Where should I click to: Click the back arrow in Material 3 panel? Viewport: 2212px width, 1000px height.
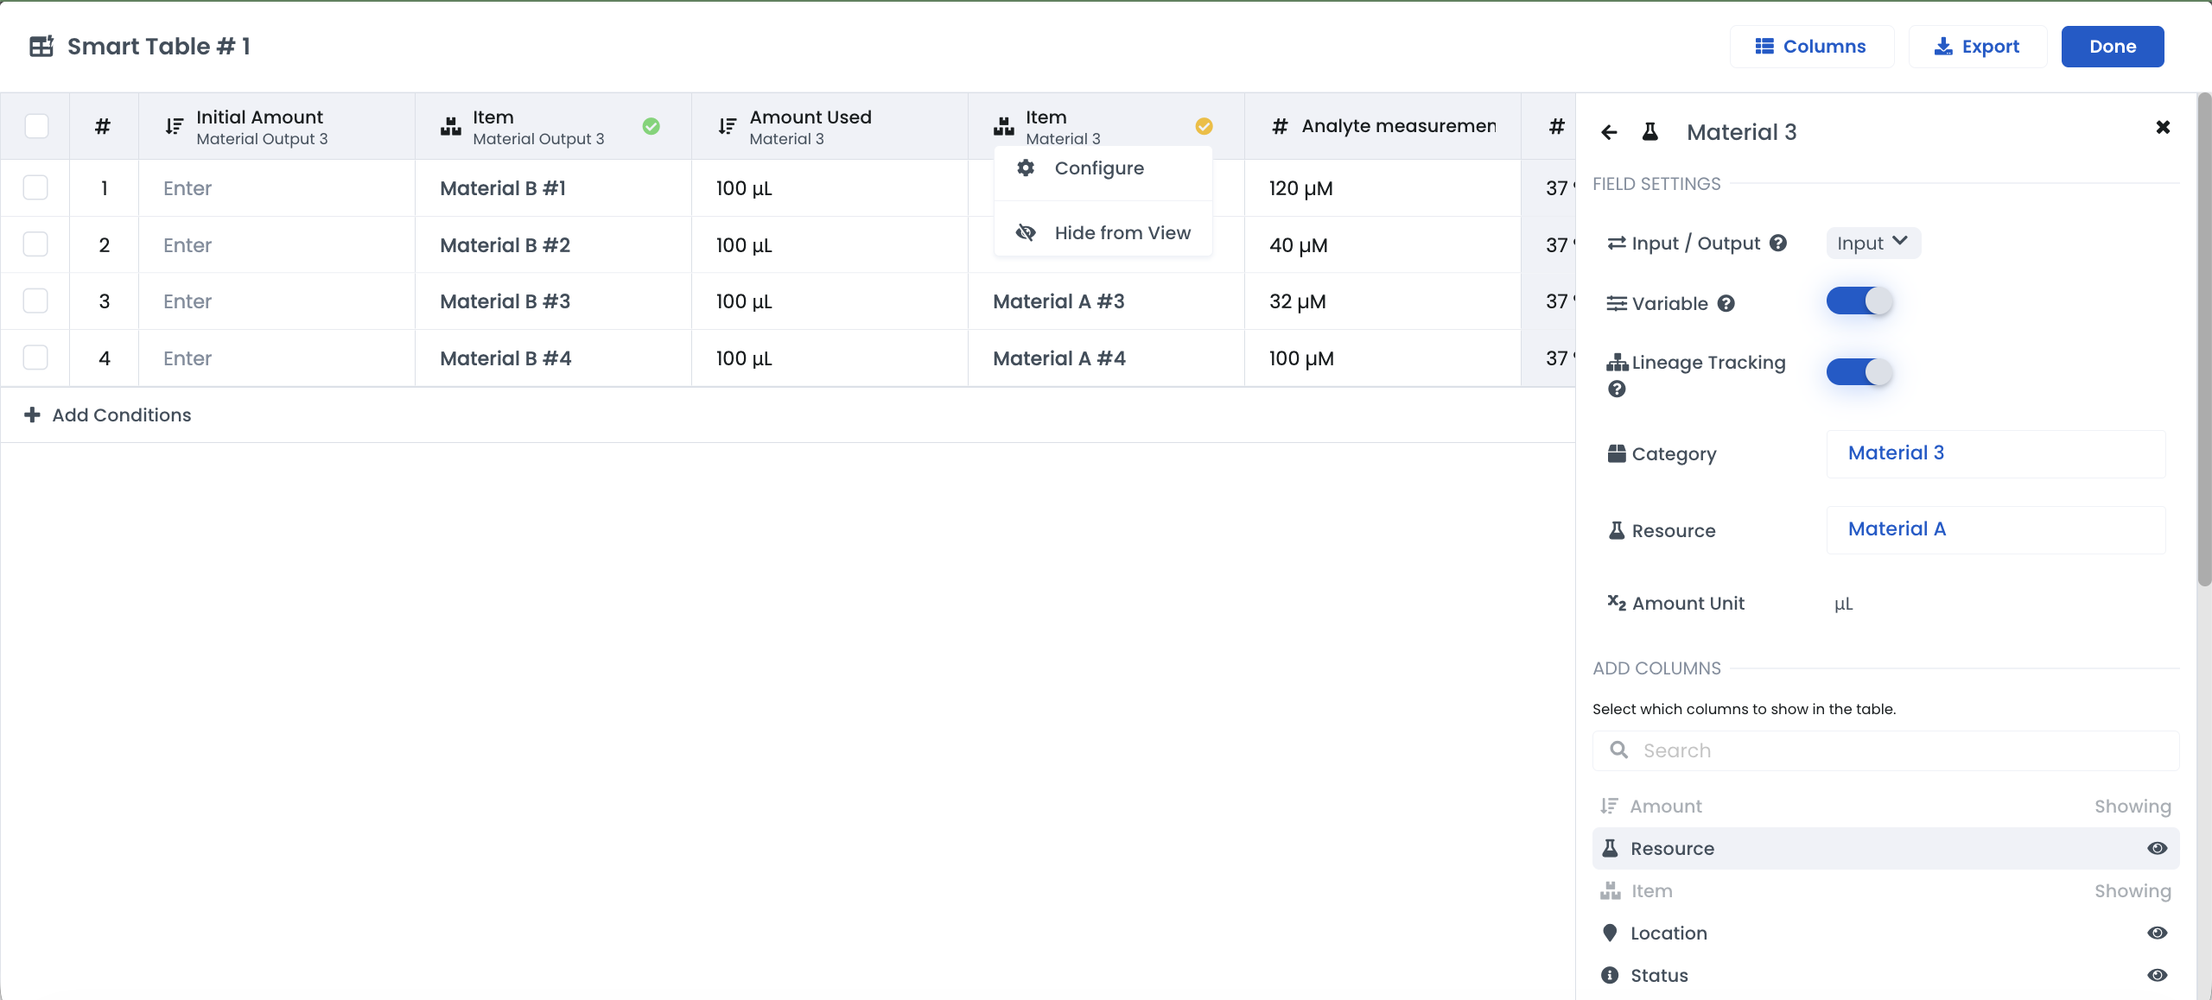pyautogui.click(x=1608, y=132)
